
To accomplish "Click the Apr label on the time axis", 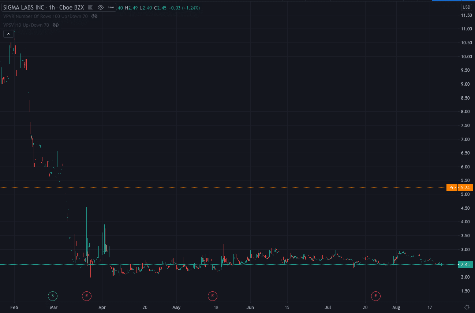I will [x=102, y=307].
